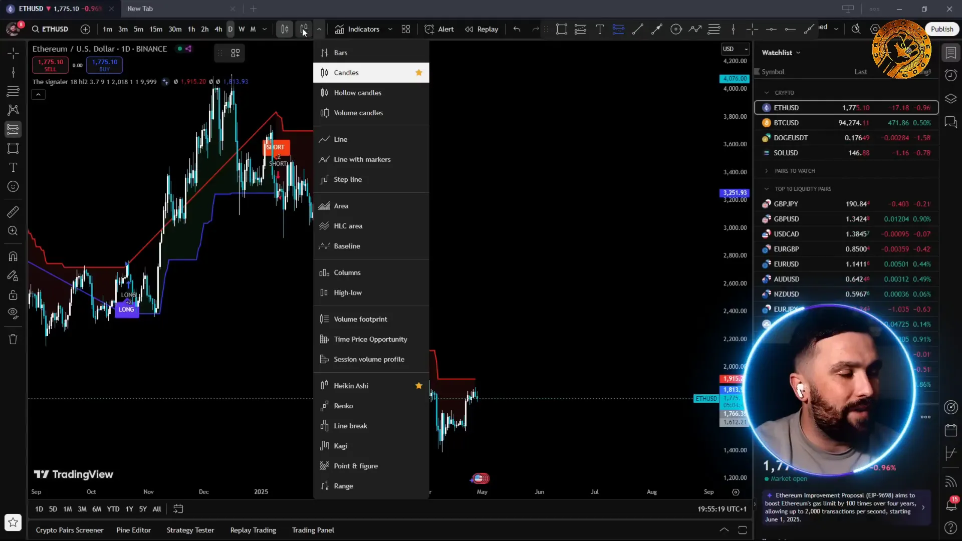The height and width of the screenshot is (541, 962).
Task: Choose Renko chart type
Action: tap(371, 406)
